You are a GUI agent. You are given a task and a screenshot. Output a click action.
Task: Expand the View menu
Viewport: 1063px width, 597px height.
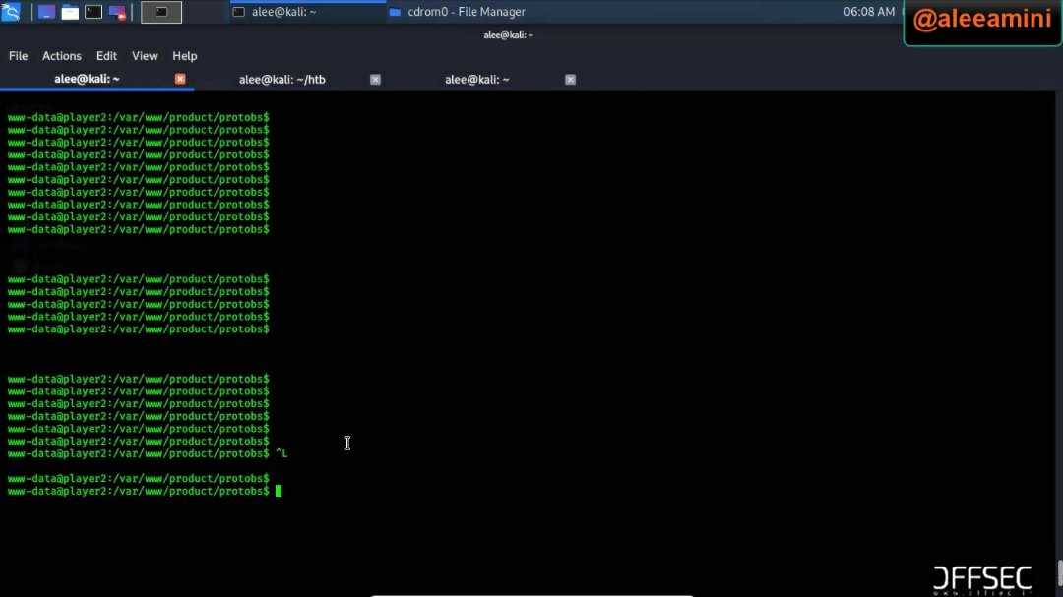coord(145,56)
